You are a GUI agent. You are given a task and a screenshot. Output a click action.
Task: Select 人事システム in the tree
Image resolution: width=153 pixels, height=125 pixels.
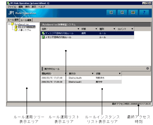(25, 30)
